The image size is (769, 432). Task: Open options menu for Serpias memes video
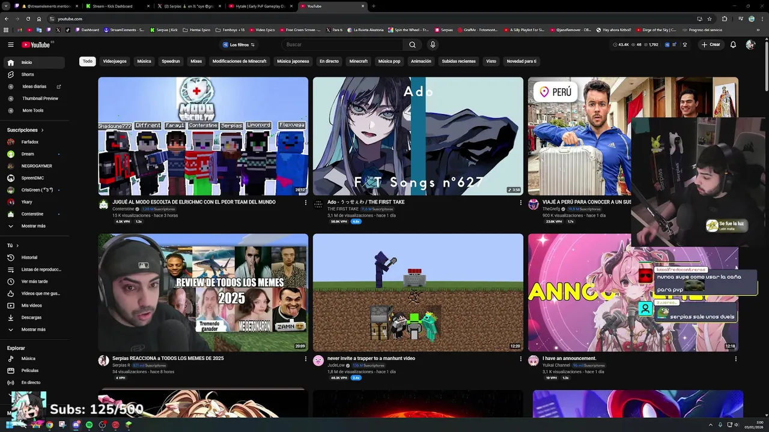coord(305,359)
